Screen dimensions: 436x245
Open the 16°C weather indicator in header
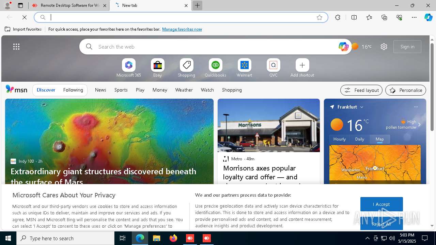point(362,47)
